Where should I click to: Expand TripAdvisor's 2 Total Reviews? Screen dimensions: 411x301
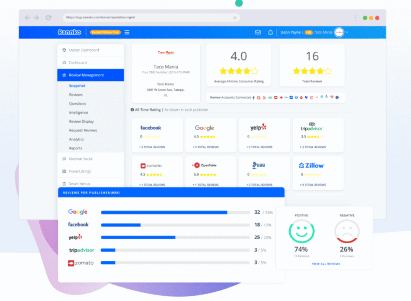(314, 147)
